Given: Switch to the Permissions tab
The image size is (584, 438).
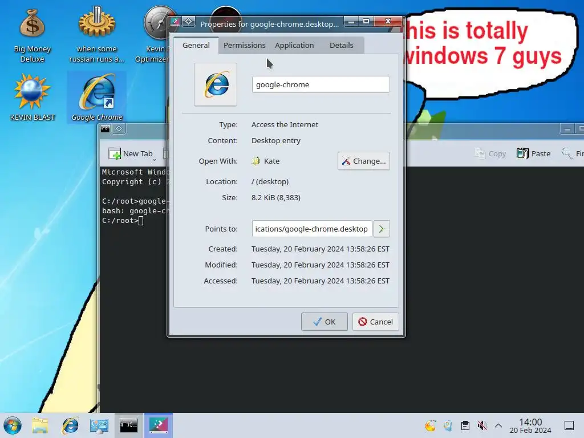Looking at the screenshot, I should click(x=244, y=45).
